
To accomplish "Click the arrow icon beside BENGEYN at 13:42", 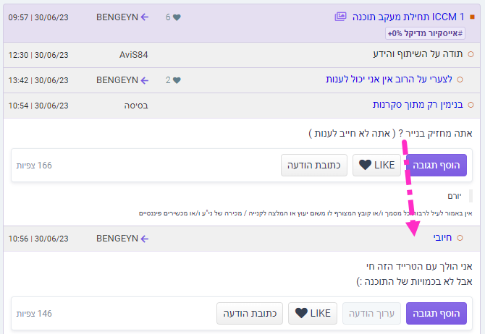I will [145, 80].
